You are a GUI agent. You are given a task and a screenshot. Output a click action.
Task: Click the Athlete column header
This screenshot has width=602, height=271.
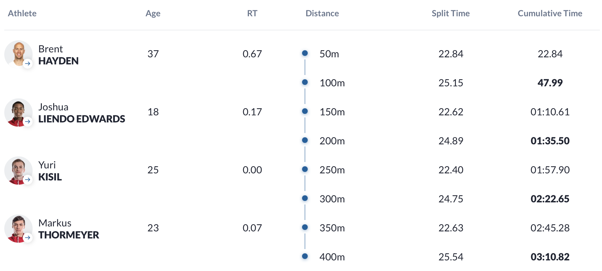coord(22,13)
